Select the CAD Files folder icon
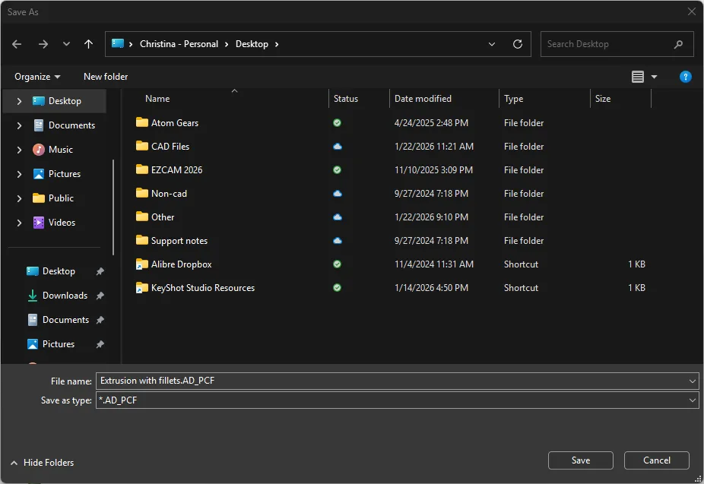 click(142, 146)
